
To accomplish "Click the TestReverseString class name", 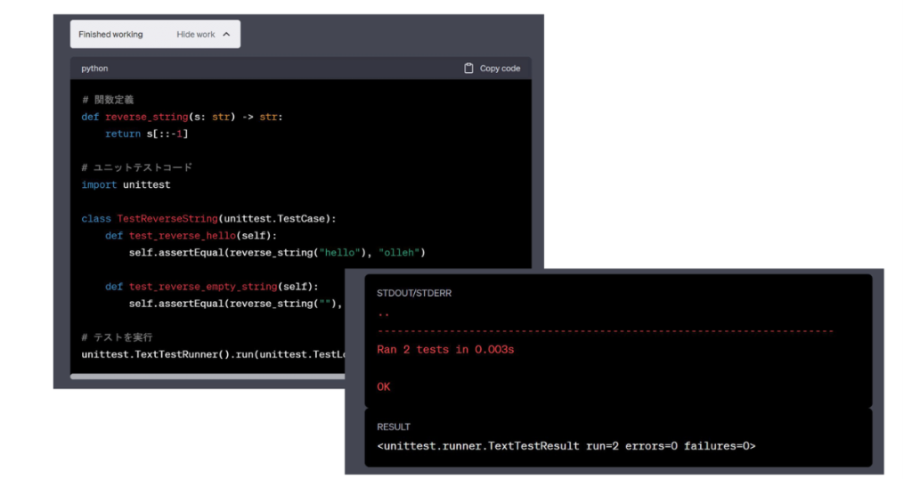I will coord(167,218).
